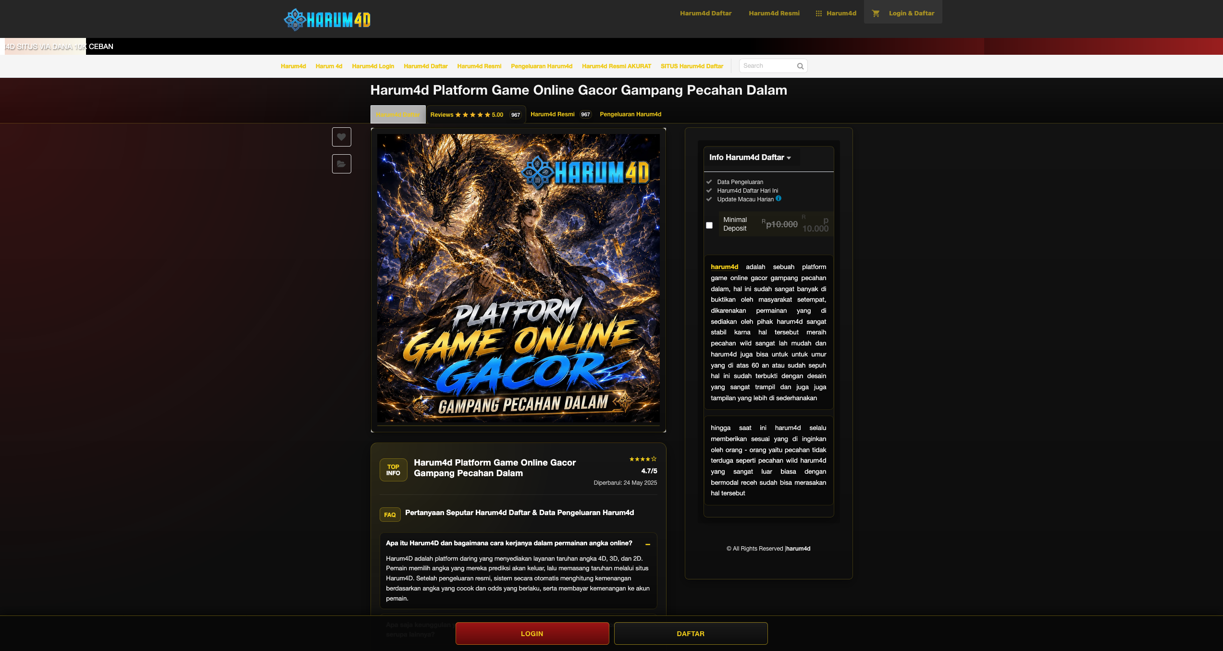
Task: Click the Pertanyaan Seputar Harum4d Daftar heading
Action: coord(519,513)
